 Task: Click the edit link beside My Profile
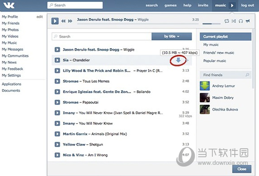[39, 17]
